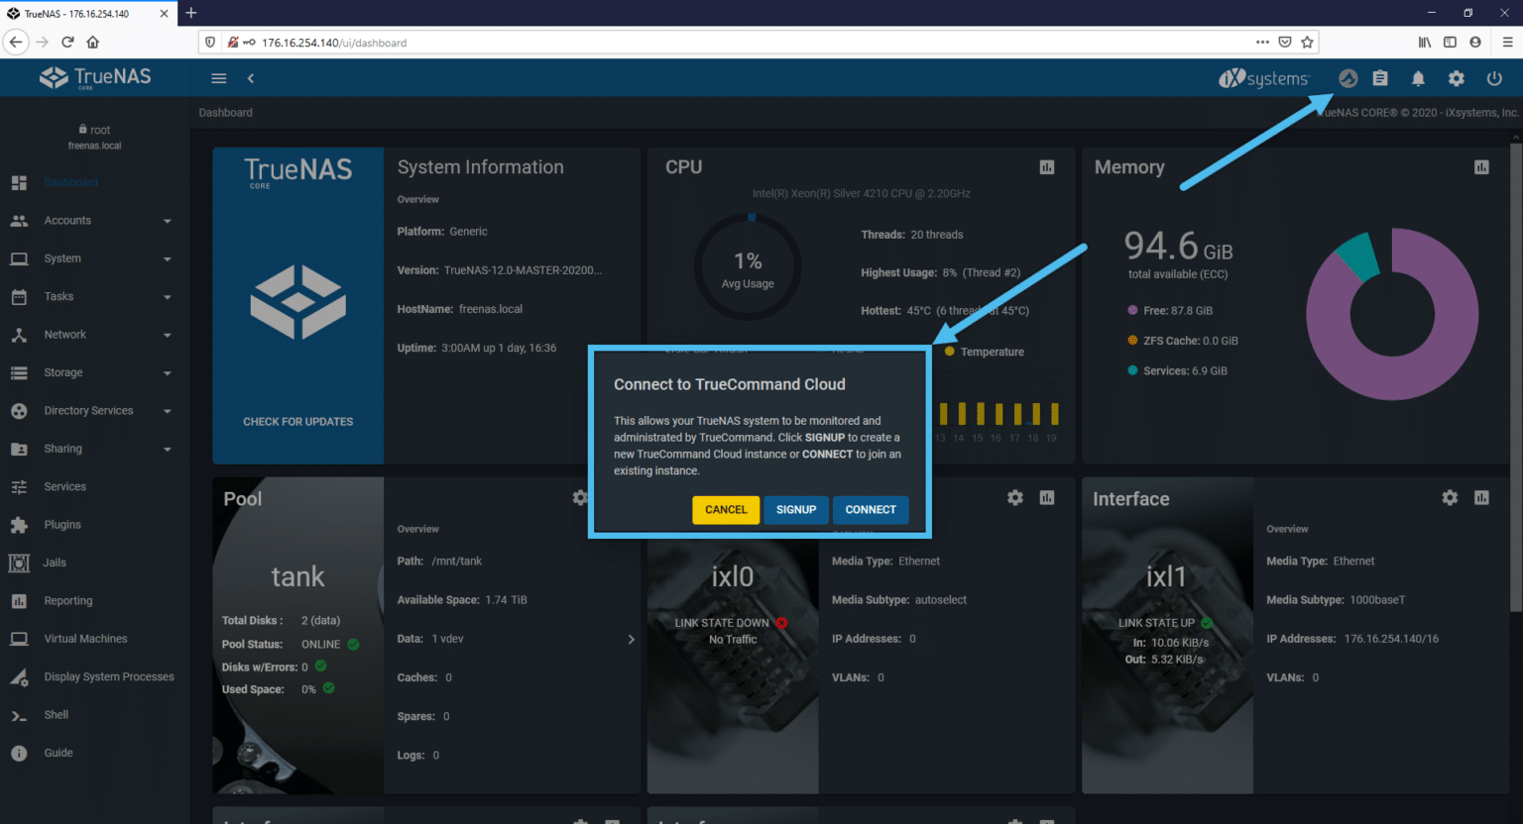Viewport: 1523px width, 824px height.
Task: Collapse the sidebar with the left chevron
Action: 251,78
